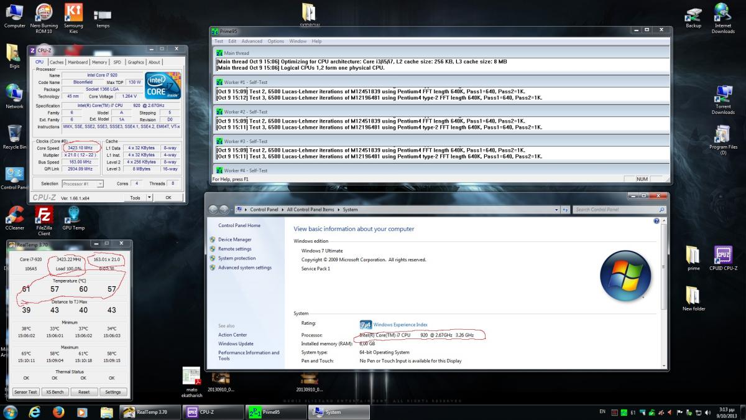Open GPU Temp desktop shortcut
Screen dimensions: 746x420
pyautogui.click(x=73, y=218)
